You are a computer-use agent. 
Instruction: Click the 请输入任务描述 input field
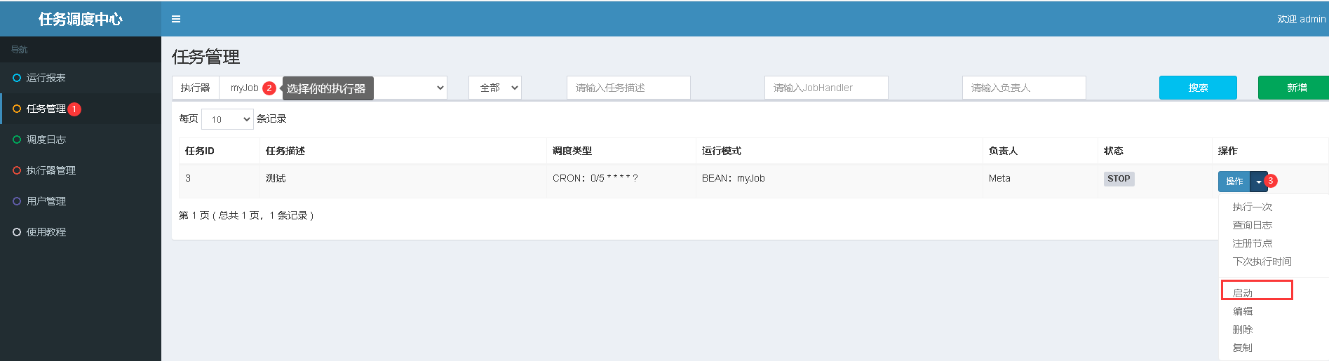point(628,88)
